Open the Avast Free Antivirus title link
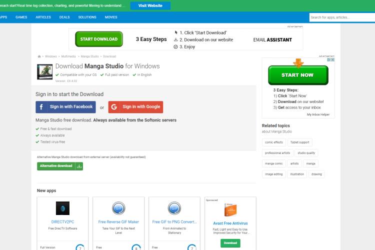This screenshot has height=250, width=375. (230, 223)
